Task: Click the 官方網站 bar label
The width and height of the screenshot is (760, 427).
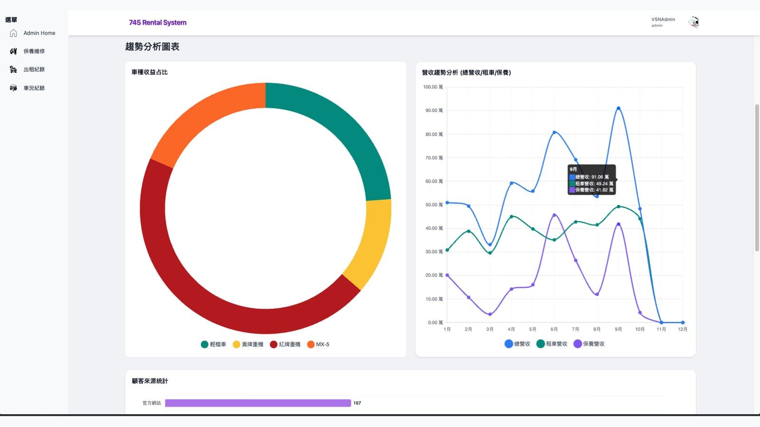Action: pyautogui.click(x=152, y=403)
